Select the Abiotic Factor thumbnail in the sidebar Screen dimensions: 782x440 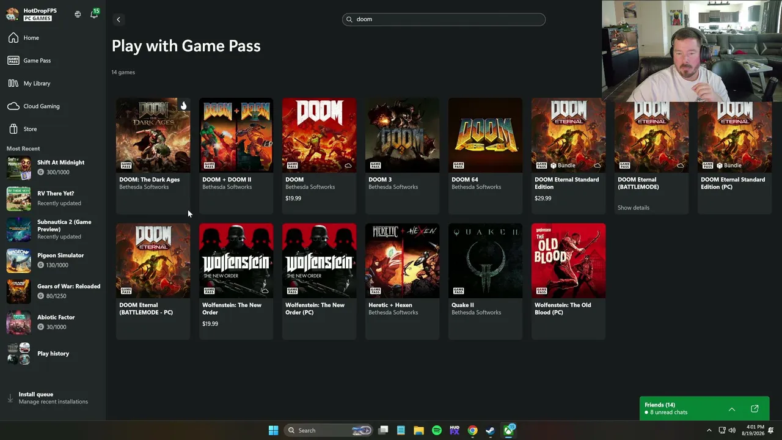click(x=18, y=323)
